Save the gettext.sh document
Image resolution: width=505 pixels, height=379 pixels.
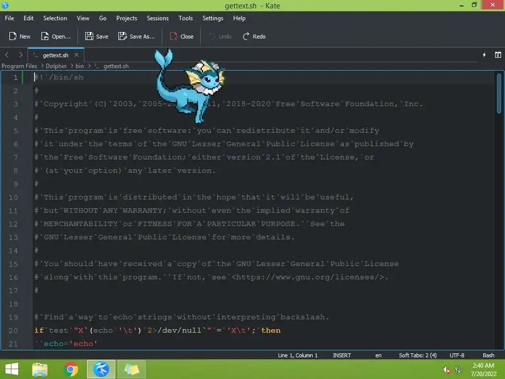pos(97,37)
